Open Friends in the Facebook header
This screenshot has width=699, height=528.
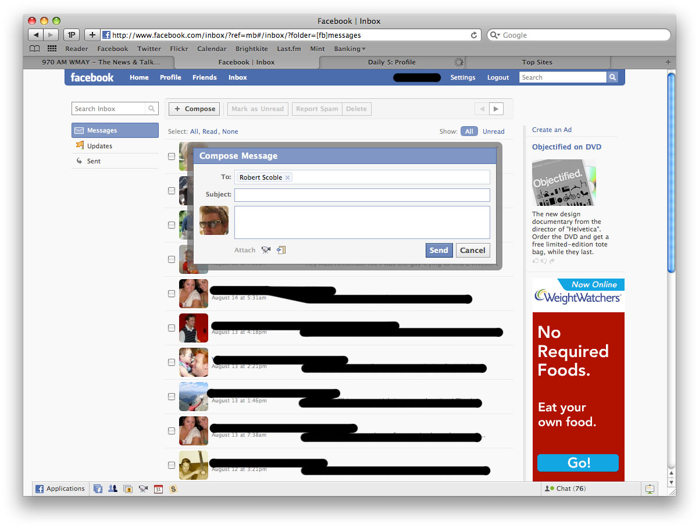pyautogui.click(x=205, y=77)
